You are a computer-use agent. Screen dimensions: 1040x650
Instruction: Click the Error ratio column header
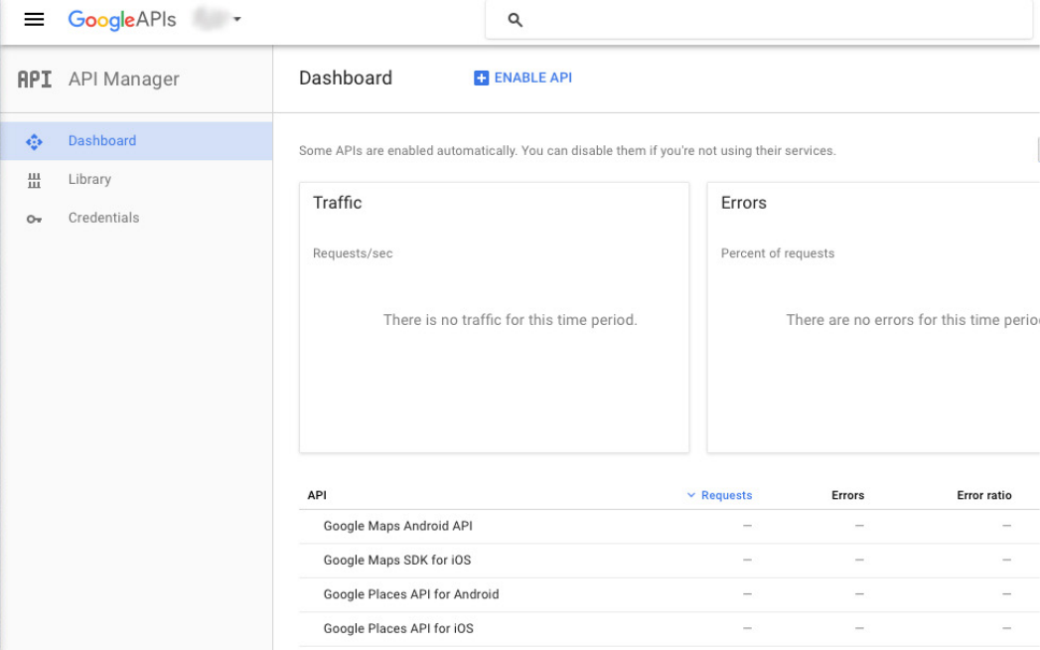pos(984,495)
